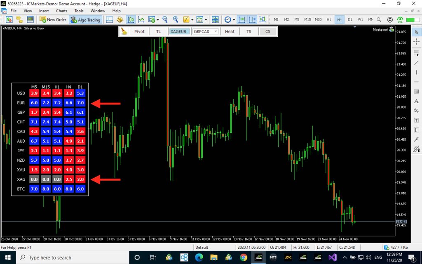Toggle chart auto scroll button
Image resolution: width=422 pixels, height=264 pixels.
click(x=241, y=20)
